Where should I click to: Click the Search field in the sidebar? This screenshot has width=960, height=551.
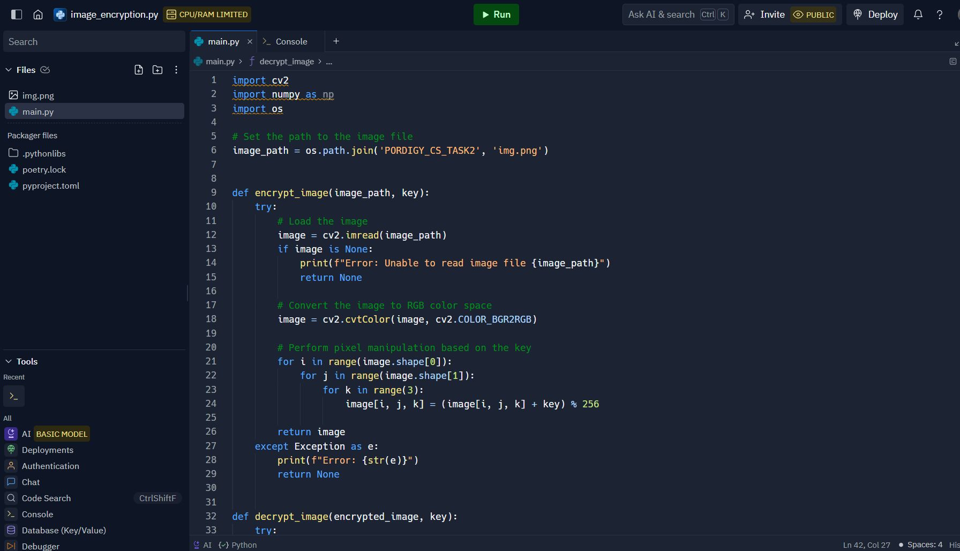pos(94,41)
